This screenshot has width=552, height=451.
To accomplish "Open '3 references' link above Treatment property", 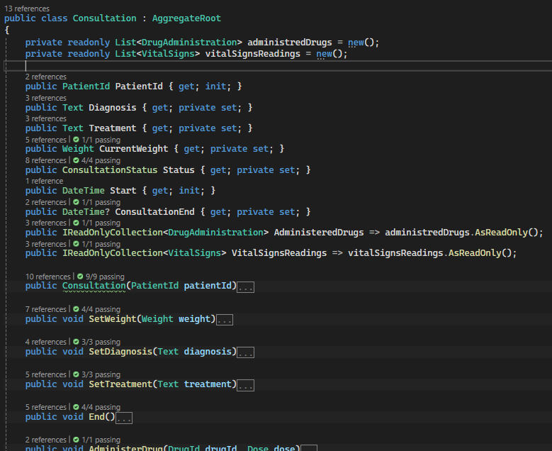I will pyautogui.click(x=46, y=118).
